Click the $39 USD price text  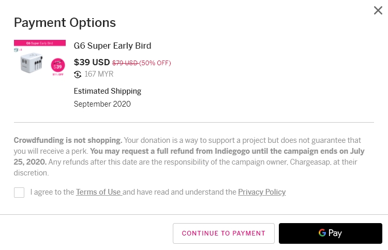tap(92, 63)
